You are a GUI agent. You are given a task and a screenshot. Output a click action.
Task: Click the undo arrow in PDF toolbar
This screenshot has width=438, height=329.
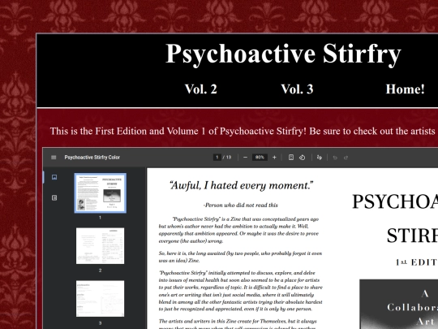click(335, 158)
